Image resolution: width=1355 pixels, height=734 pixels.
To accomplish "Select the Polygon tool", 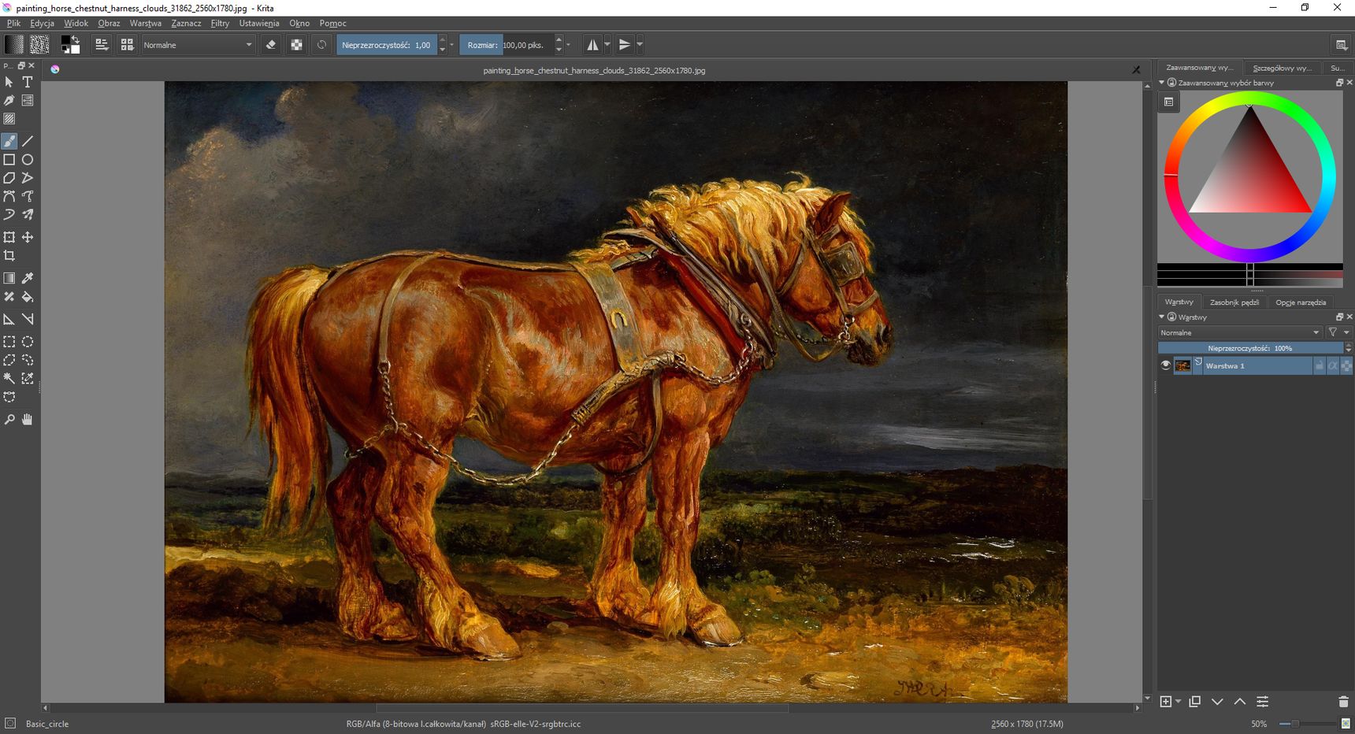I will [x=9, y=178].
